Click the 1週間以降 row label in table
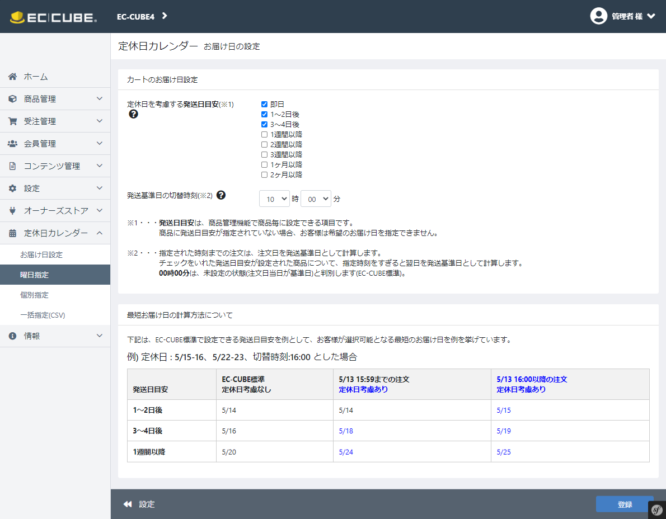 [149, 452]
